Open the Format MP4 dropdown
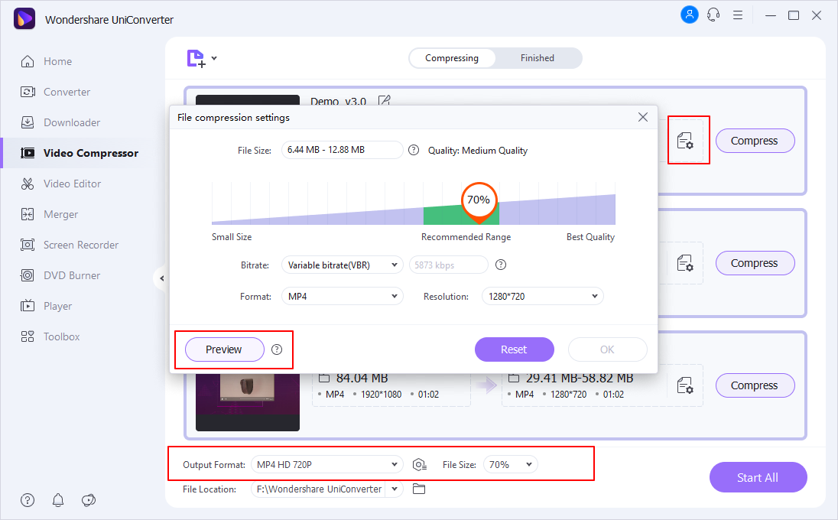838x520 pixels. pyautogui.click(x=342, y=296)
